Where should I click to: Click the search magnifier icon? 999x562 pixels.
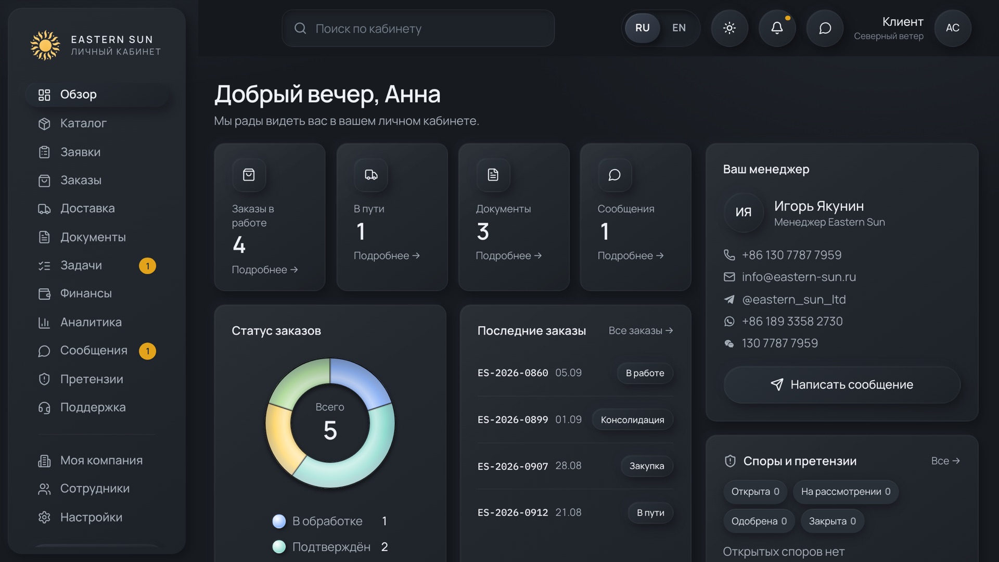click(x=300, y=28)
